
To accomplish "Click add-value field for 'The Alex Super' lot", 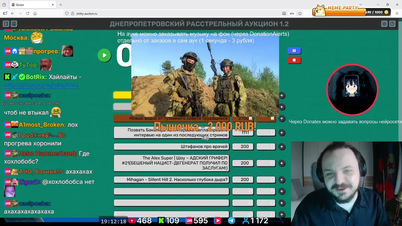I will coord(266,163).
